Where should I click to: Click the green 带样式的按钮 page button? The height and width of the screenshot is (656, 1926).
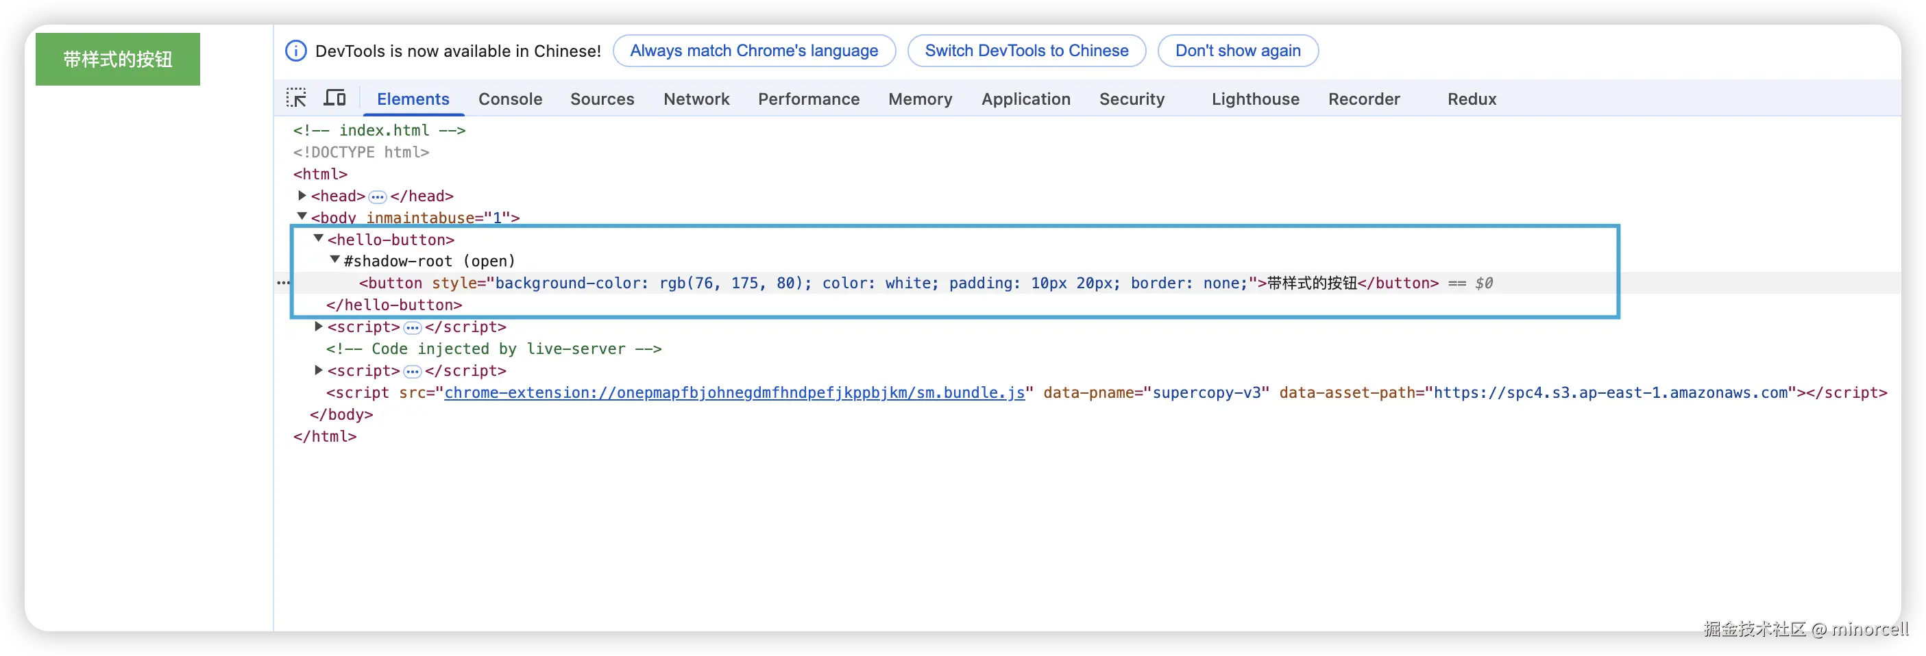pos(117,59)
